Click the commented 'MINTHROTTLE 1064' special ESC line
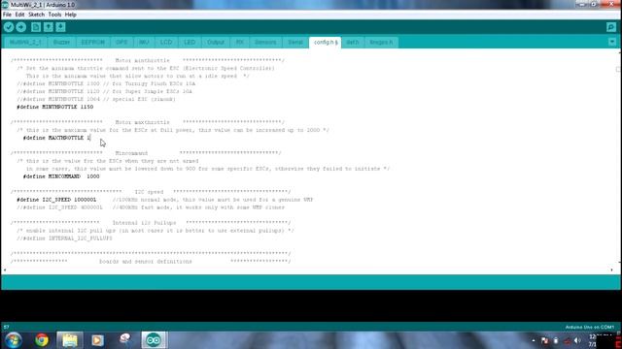622x349 pixels. click(x=96, y=99)
